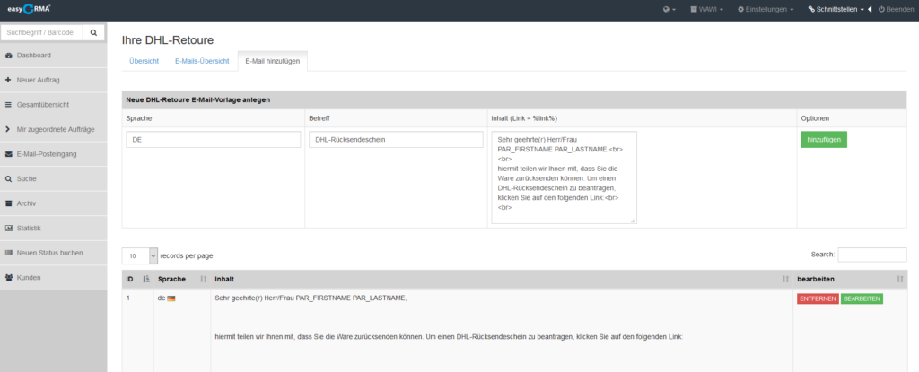Open Dashboard in the sidebar
The width and height of the screenshot is (919, 372).
point(53,55)
